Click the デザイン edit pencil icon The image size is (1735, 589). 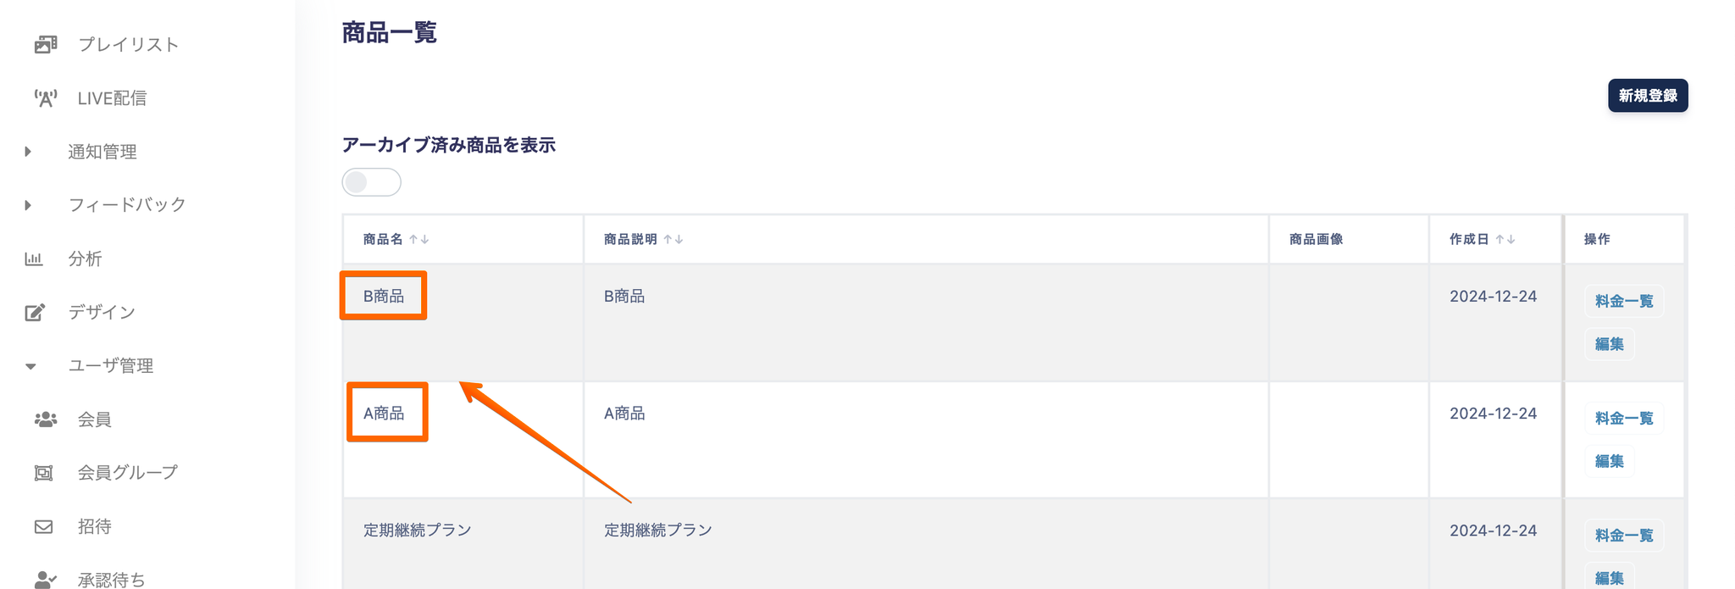(x=35, y=312)
